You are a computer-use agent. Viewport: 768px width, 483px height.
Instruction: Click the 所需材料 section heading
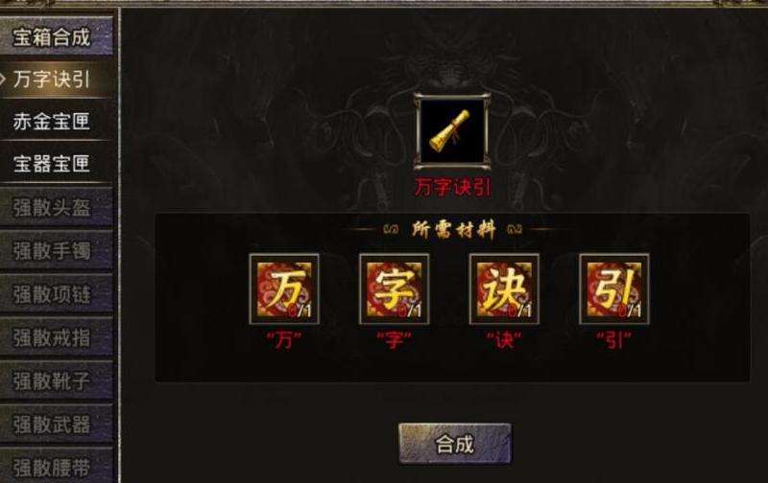click(453, 229)
